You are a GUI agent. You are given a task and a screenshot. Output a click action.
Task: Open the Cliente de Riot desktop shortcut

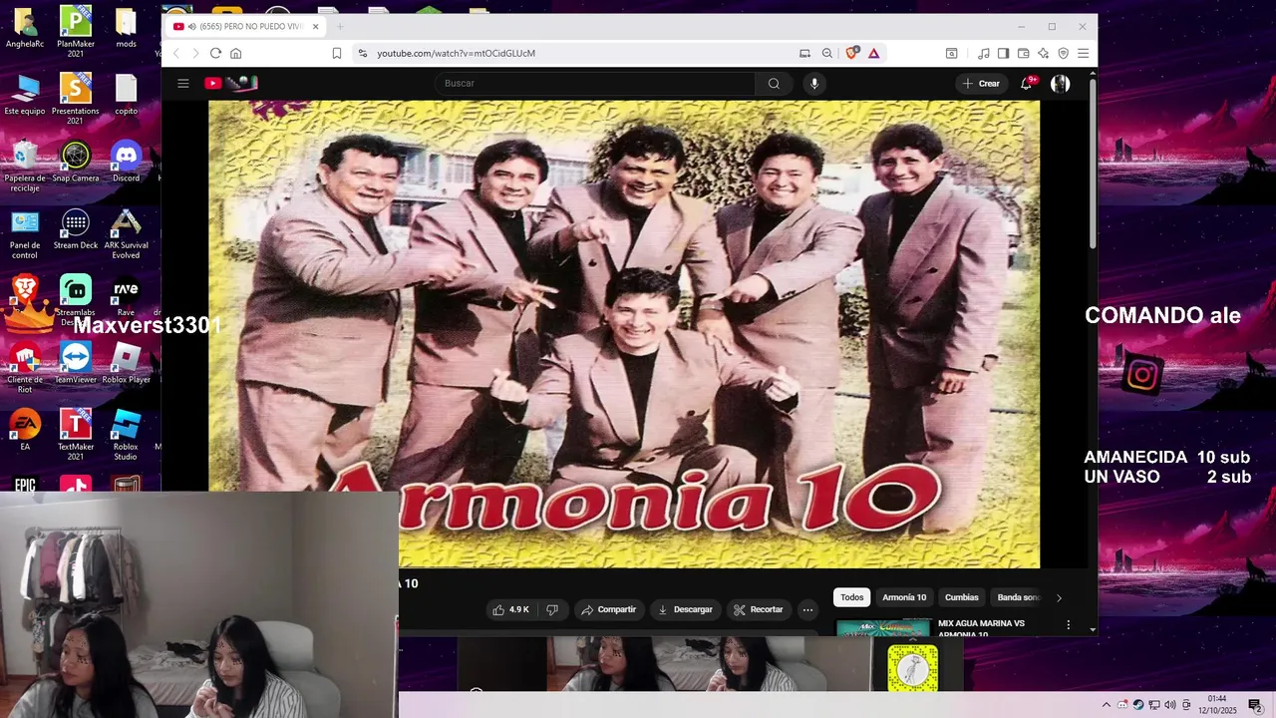point(25,367)
